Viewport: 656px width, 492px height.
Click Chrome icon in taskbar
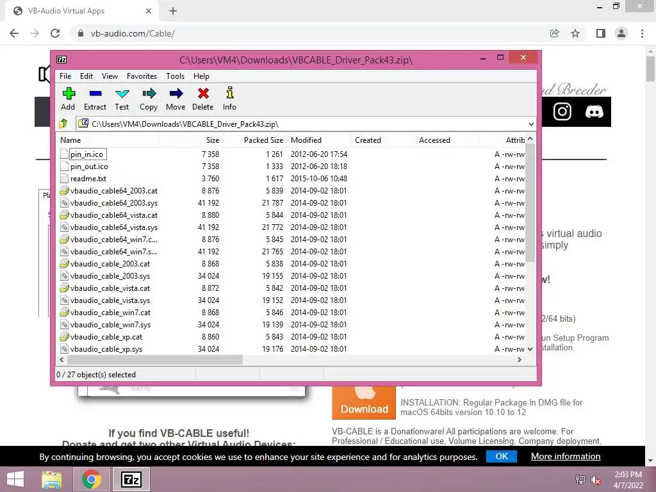tap(91, 479)
